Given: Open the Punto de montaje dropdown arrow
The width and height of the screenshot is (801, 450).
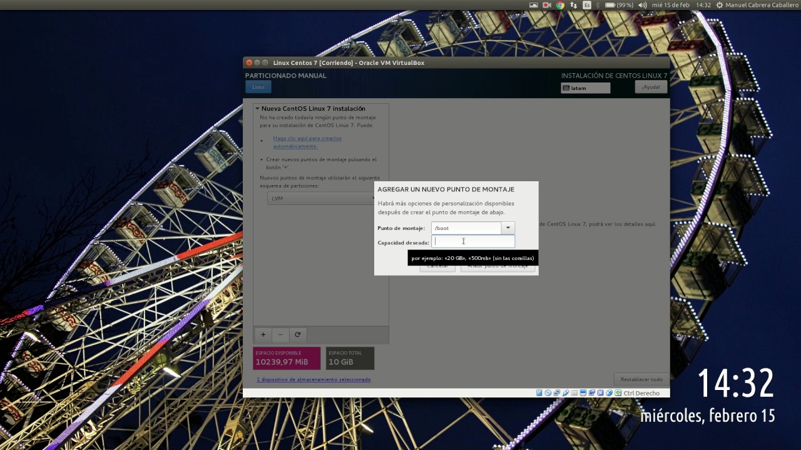Looking at the screenshot, I should point(508,228).
